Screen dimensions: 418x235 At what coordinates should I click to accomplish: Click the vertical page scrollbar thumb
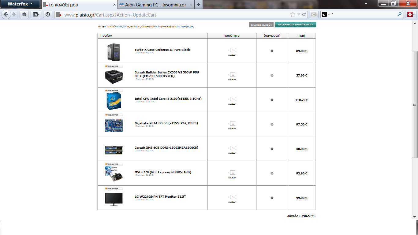pyautogui.click(x=415, y=104)
